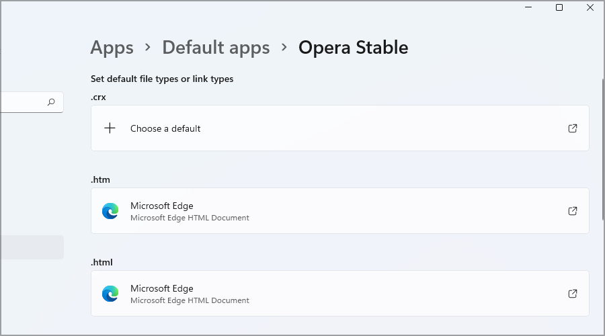This screenshot has width=605, height=336.
Task: Select the highlighted sidebar item
Action: point(32,247)
